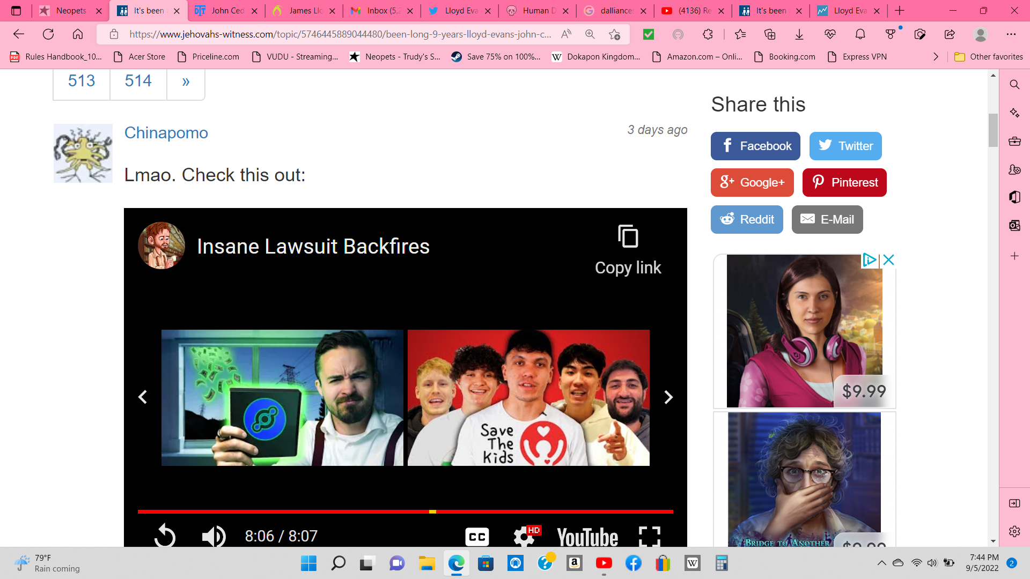Open video quality settings gear
This screenshot has width=1030, height=579.
click(x=525, y=536)
